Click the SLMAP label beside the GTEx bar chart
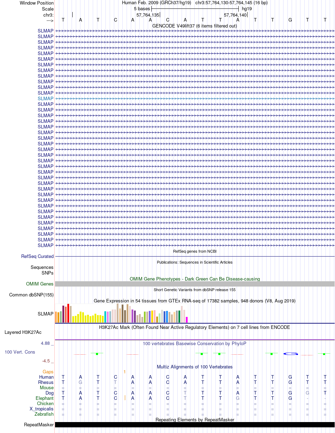 45,314
